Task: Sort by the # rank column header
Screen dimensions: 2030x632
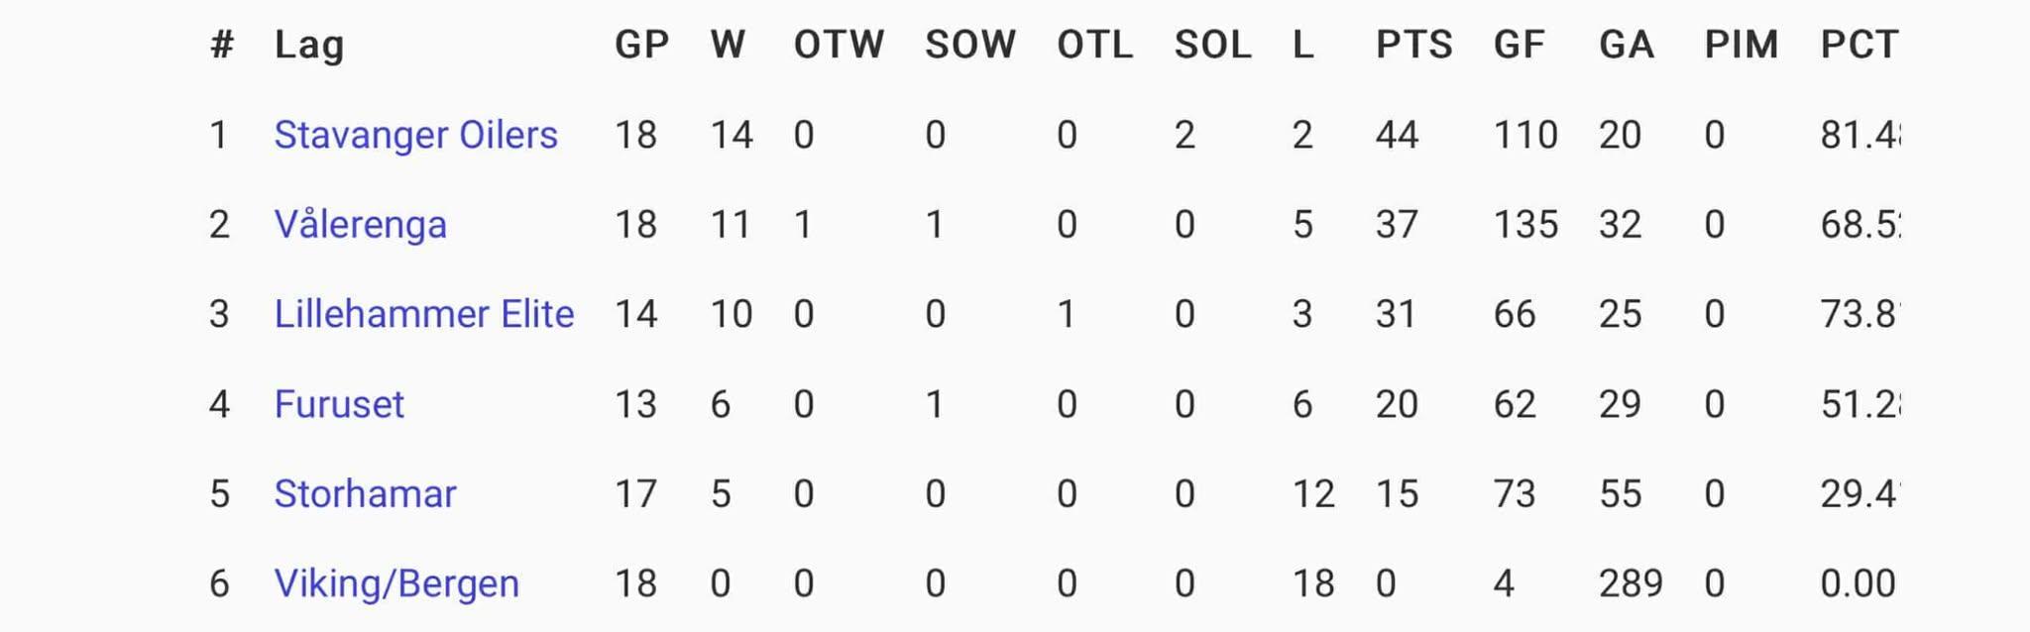Action: coord(222,45)
